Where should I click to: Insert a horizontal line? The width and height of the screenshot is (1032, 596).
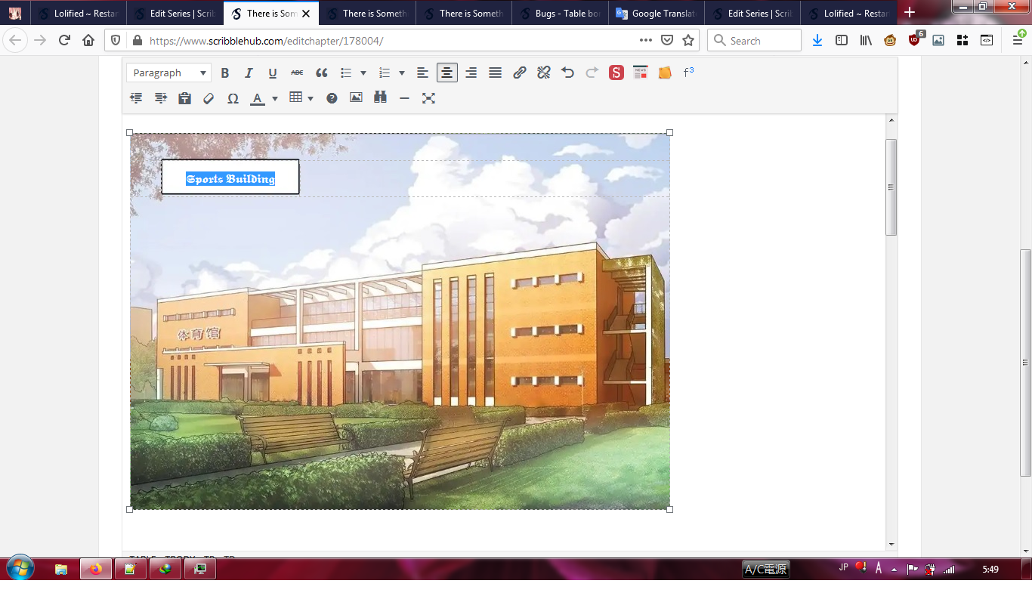pos(403,97)
